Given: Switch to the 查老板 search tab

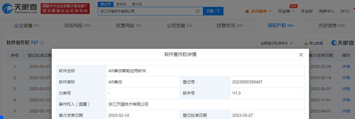Looking at the screenshot, I should point(121,4).
